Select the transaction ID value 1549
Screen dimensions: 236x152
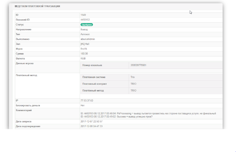tap(83, 15)
